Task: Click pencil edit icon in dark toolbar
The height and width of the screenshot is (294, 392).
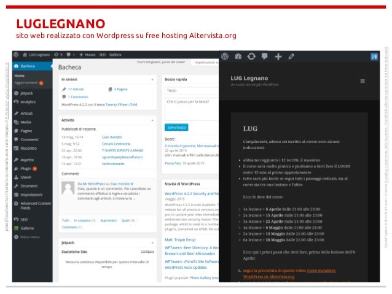Action: point(291,56)
